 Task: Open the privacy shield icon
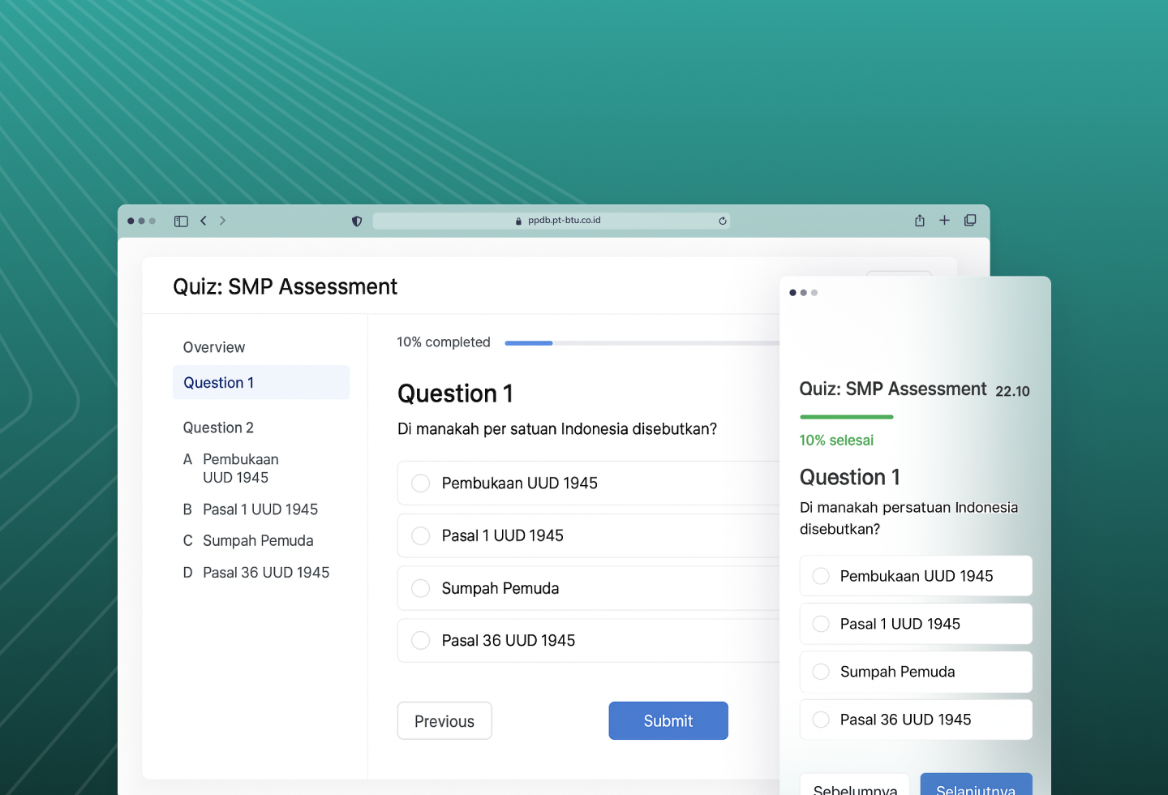[x=357, y=221]
